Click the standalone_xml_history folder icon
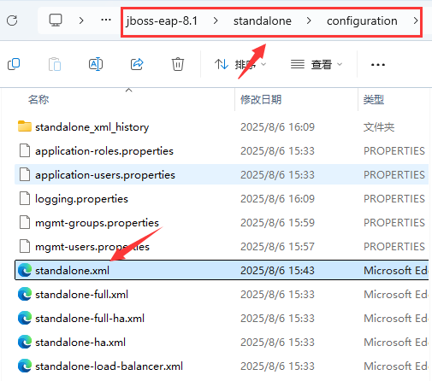 pyautogui.click(x=25, y=126)
